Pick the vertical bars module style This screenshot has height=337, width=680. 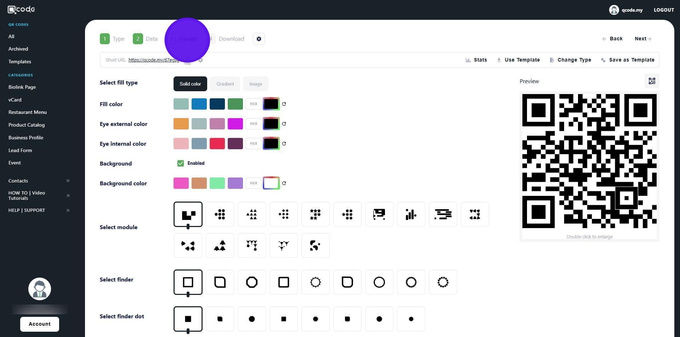pyautogui.click(x=411, y=214)
